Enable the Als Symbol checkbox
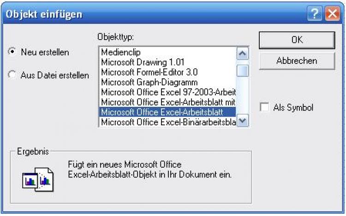Screen dimensions: 346x216 click(264, 107)
